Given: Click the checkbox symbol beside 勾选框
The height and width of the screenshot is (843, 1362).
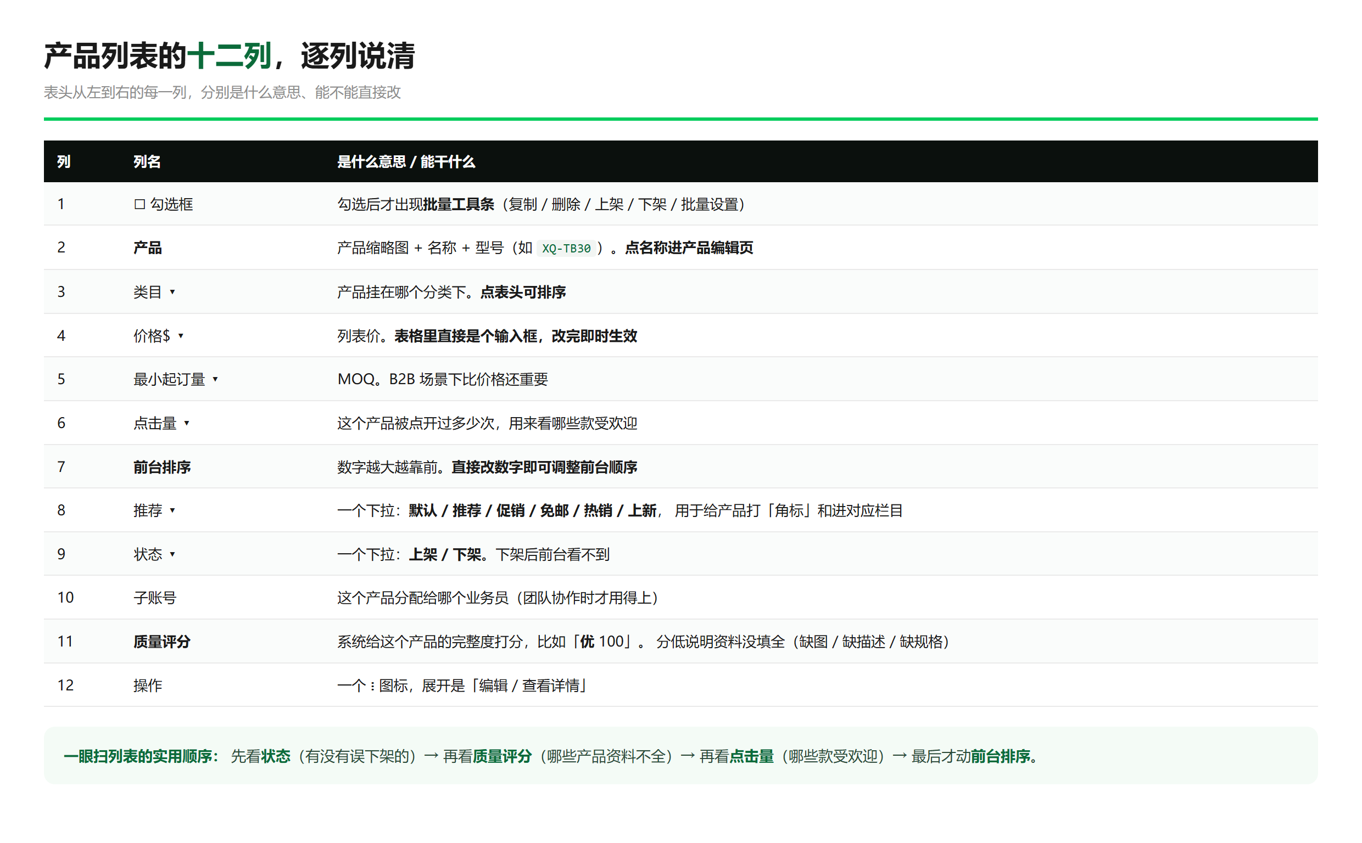Looking at the screenshot, I should [139, 204].
